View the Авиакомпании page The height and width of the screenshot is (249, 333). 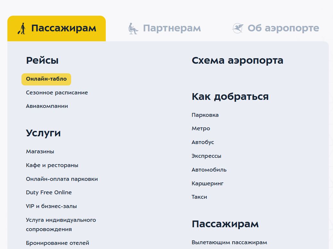click(x=47, y=106)
